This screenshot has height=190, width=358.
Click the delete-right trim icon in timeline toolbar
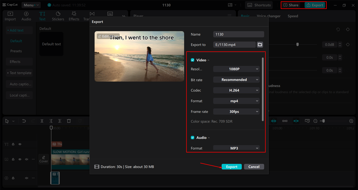(x=60, y=121)
